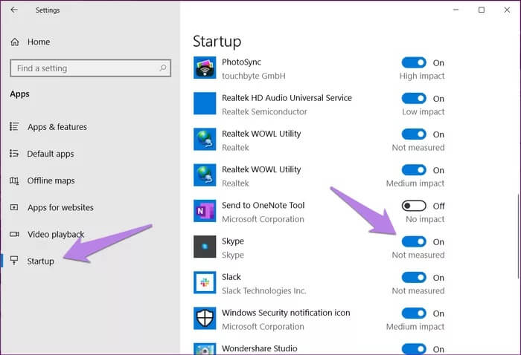Click the Medium impact Realtek WOWL icon

205,175
